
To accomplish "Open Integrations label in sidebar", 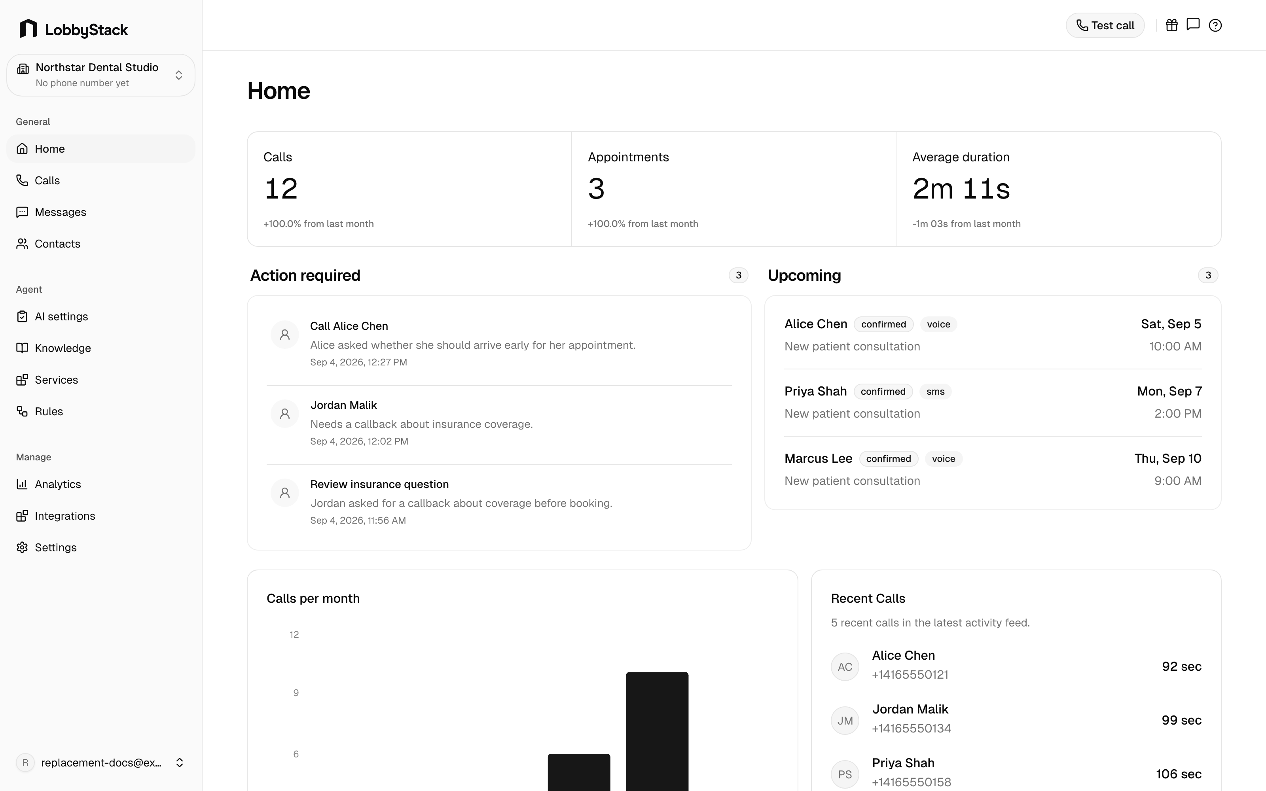I will coord(65,516).
